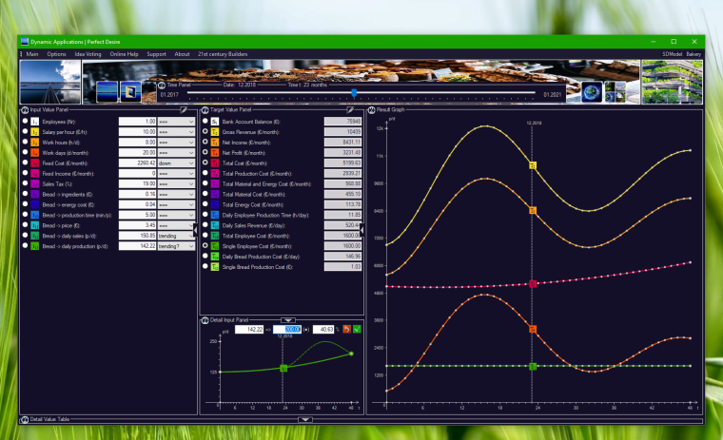Click the Input Value Panel edit pencil icon
The height and width of the screenshot is (440, 723).
(185, 110)
